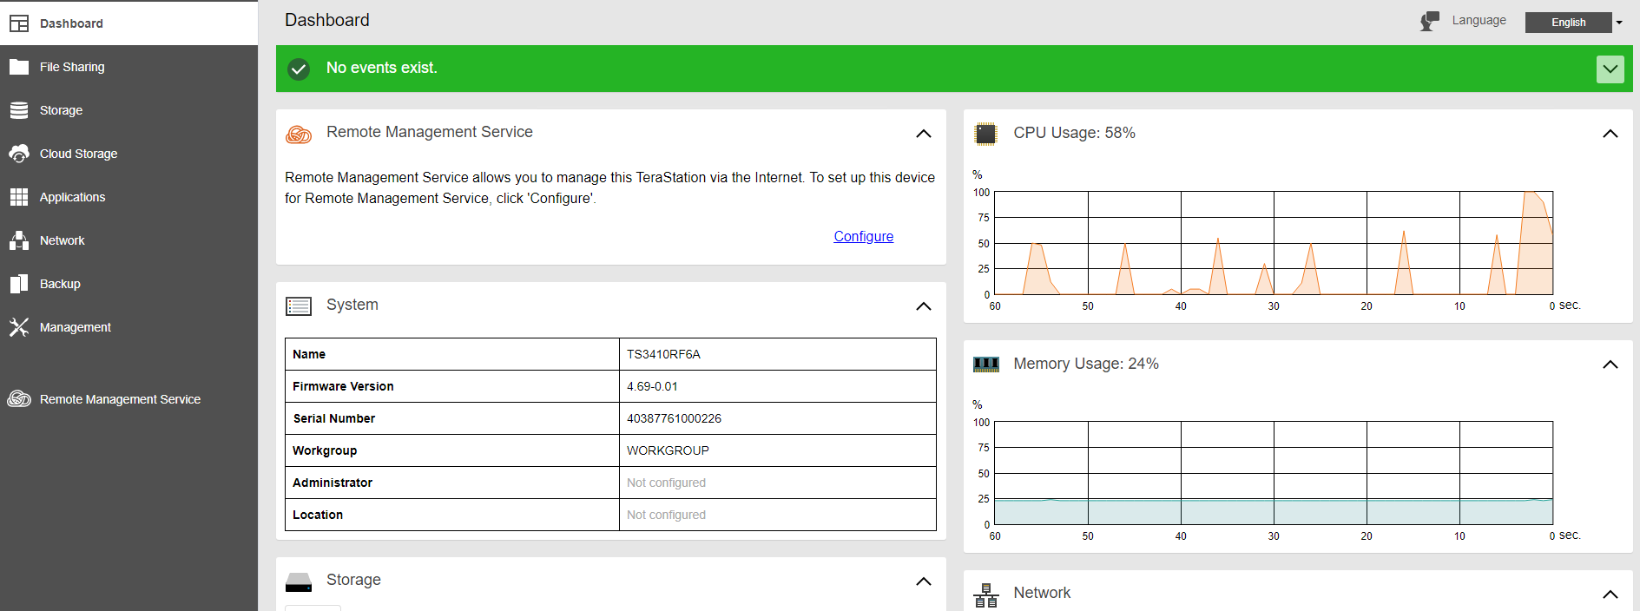Collapse the CPU Usage panel
The width and height of the screenshot is (1640, 611).
click(x=1610, y=134)
